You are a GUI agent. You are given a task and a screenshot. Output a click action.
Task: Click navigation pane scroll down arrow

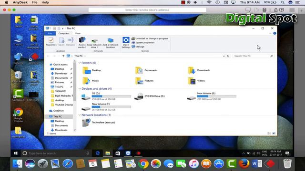74,130
